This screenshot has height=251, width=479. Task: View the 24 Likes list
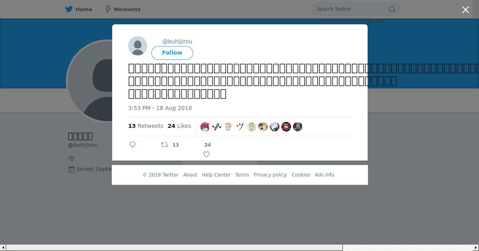click(179, 126)
